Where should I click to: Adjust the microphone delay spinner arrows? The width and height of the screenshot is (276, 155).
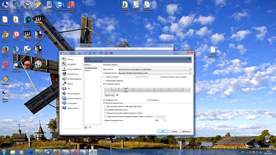(x=164, y=117)
